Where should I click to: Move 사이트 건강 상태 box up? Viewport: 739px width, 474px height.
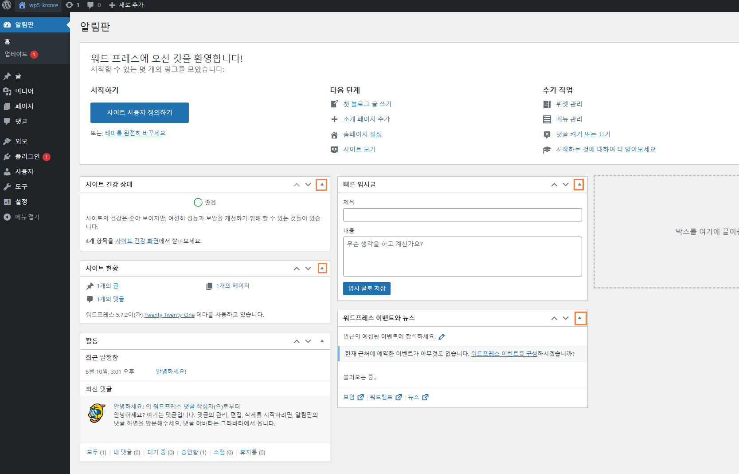point(297,185)
